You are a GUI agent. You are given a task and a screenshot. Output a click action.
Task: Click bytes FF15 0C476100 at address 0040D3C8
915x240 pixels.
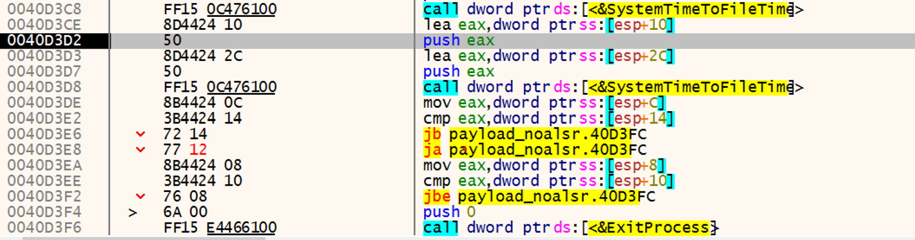[221, 9]
